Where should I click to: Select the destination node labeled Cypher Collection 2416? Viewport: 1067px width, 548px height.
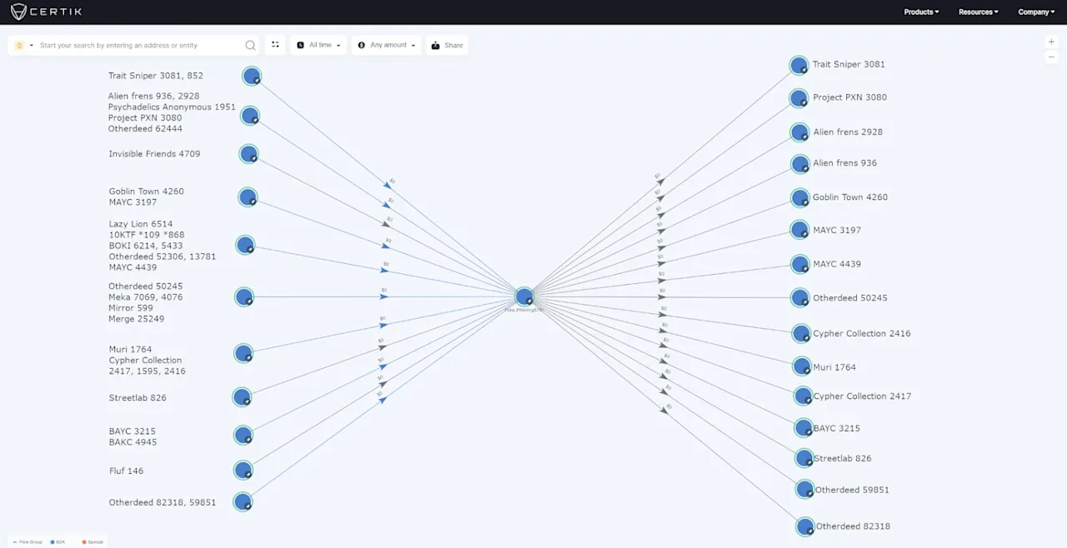pyautogui.click(x=801, y=334)
